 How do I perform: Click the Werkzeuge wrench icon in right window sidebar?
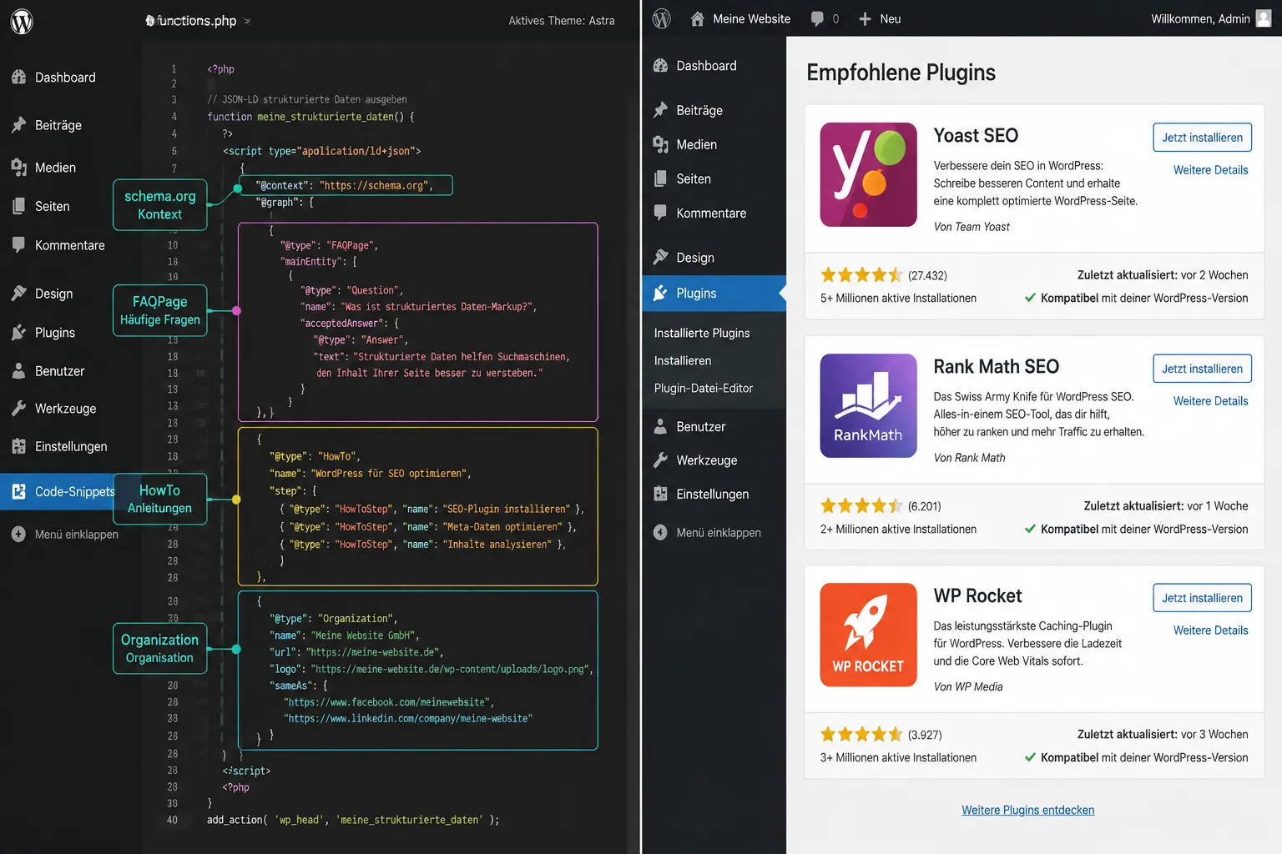[x=660, y=460]
